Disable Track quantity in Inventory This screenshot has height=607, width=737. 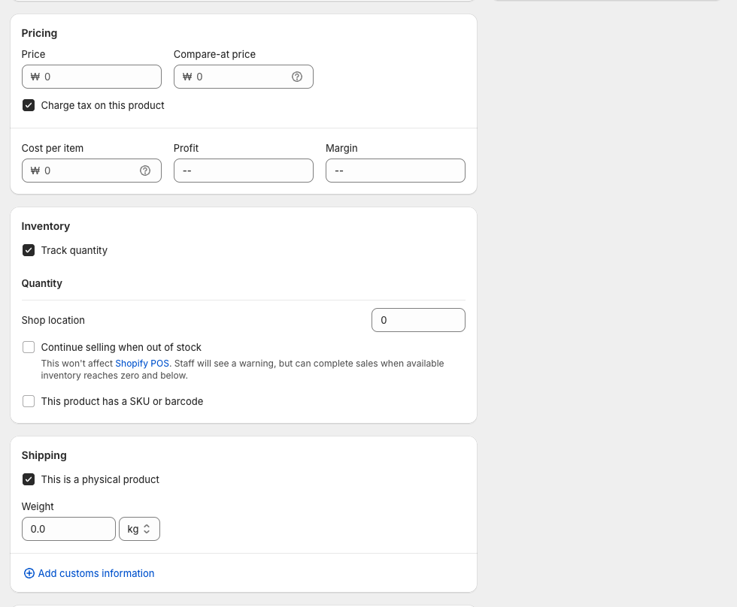[x=28, y=250]
